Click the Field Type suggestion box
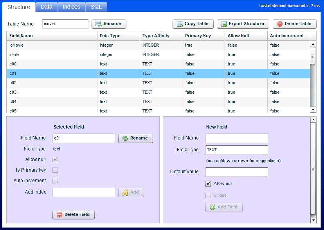The image size is (324, 230). click(237, 150)
